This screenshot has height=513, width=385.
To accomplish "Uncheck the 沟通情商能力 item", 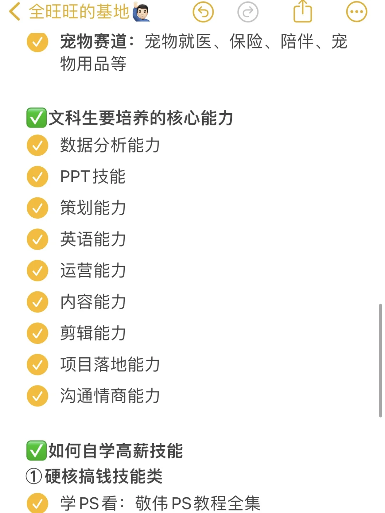I will (37, 396).
